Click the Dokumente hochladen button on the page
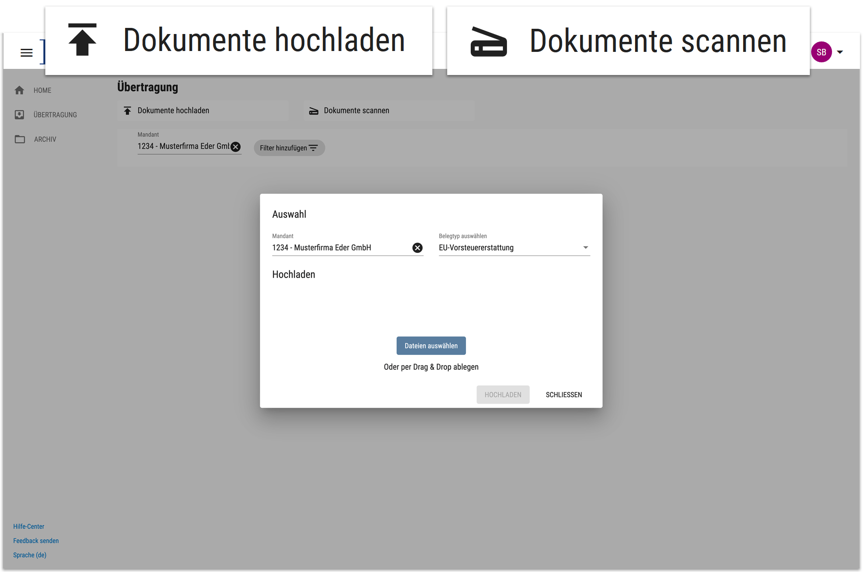863x572 pixels. tap(203, 111)
